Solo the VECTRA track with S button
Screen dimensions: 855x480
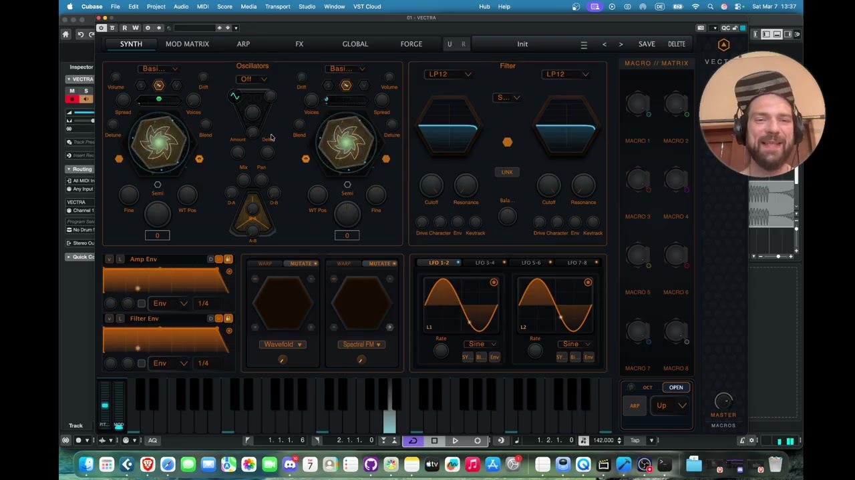click(85, 91)
